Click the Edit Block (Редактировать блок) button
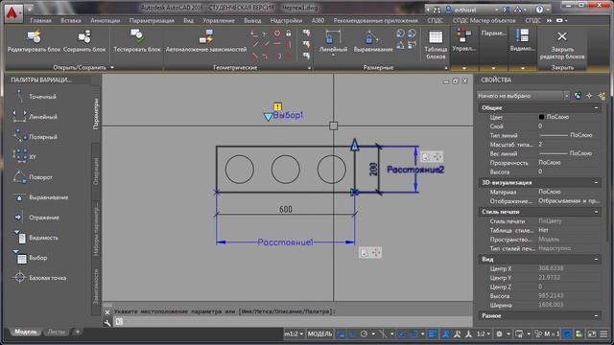Image resolution: width=614 pixels, height=345 pixels. click(x=35, y=41)
